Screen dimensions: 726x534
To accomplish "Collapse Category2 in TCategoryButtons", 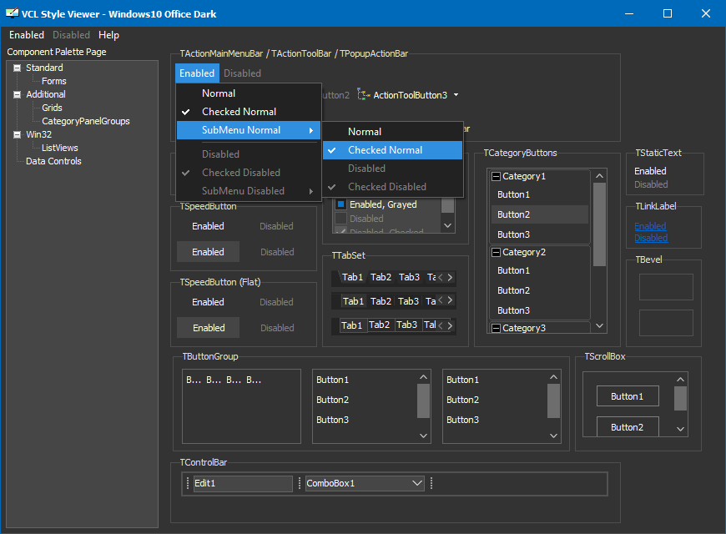I will 496,253.
